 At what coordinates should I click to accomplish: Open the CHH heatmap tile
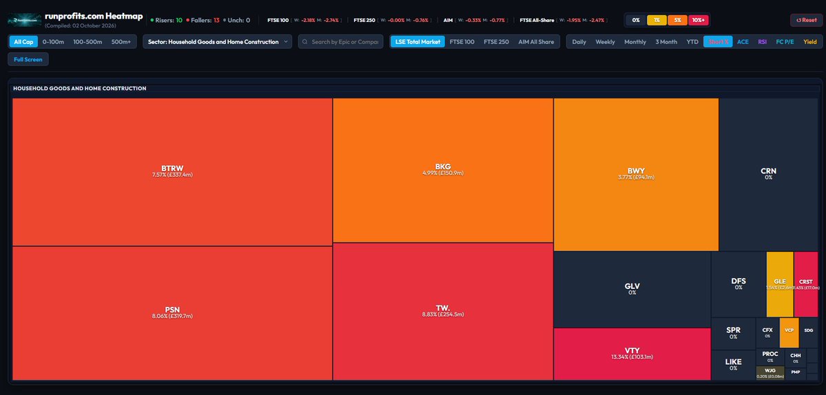796,358
